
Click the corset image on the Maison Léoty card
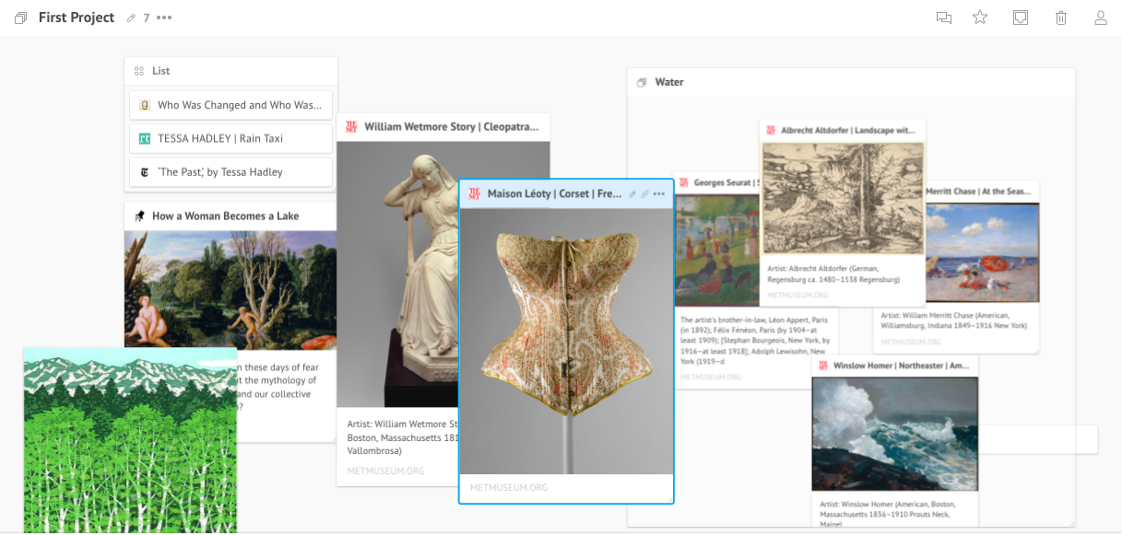[566, 341]
